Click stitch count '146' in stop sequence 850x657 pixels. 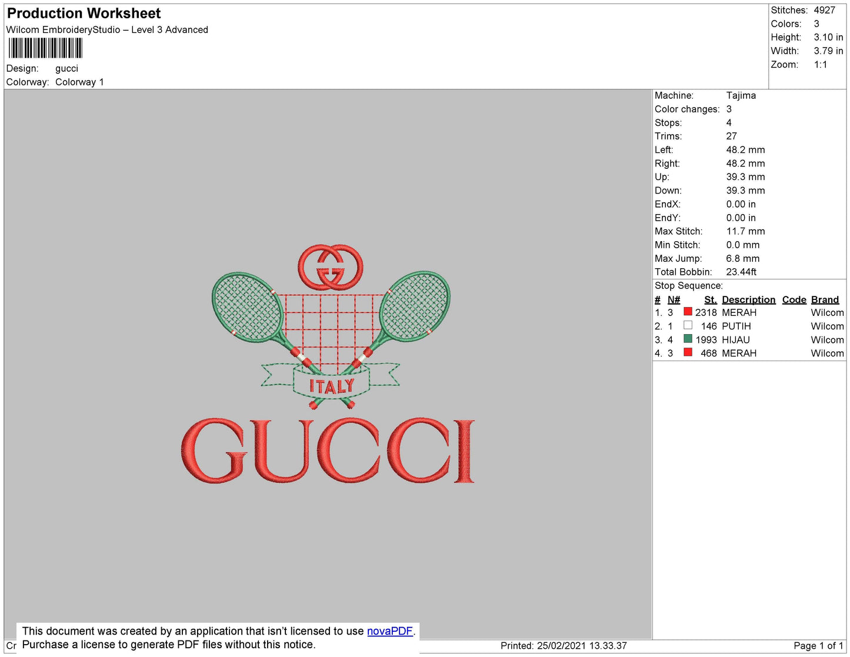point(709,326)
